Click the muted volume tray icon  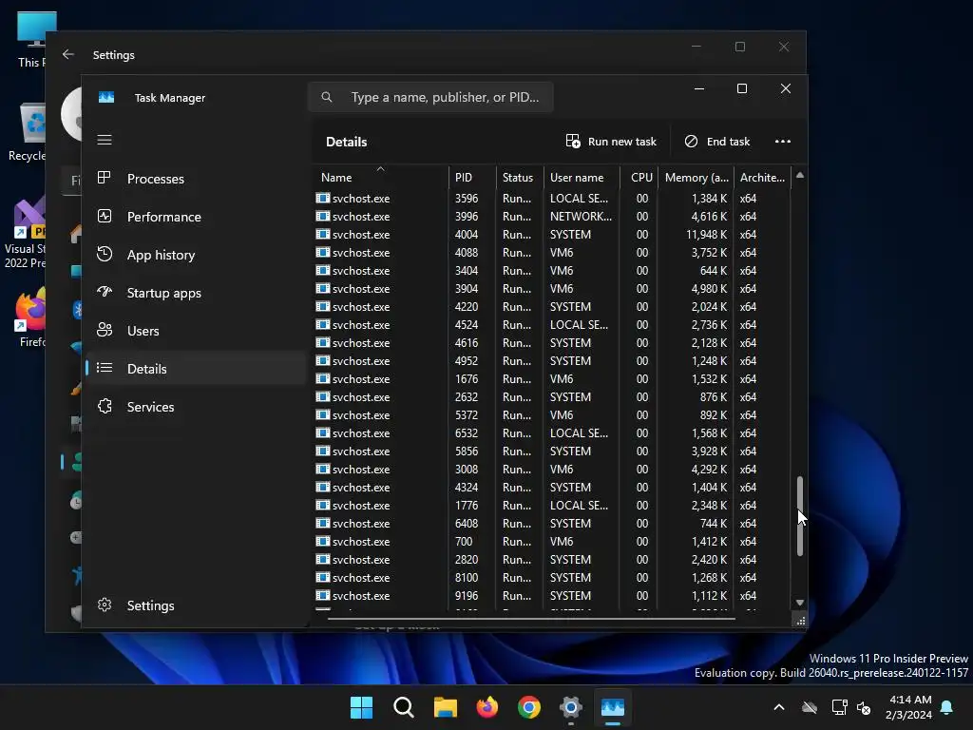[x=864, y=707]
